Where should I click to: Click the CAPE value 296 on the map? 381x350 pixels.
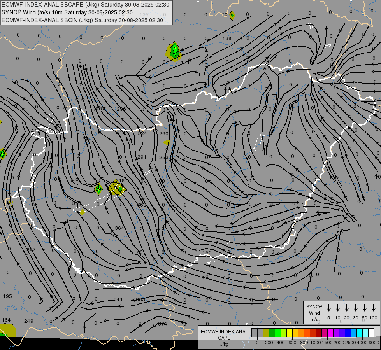click(x=121, y=109)
